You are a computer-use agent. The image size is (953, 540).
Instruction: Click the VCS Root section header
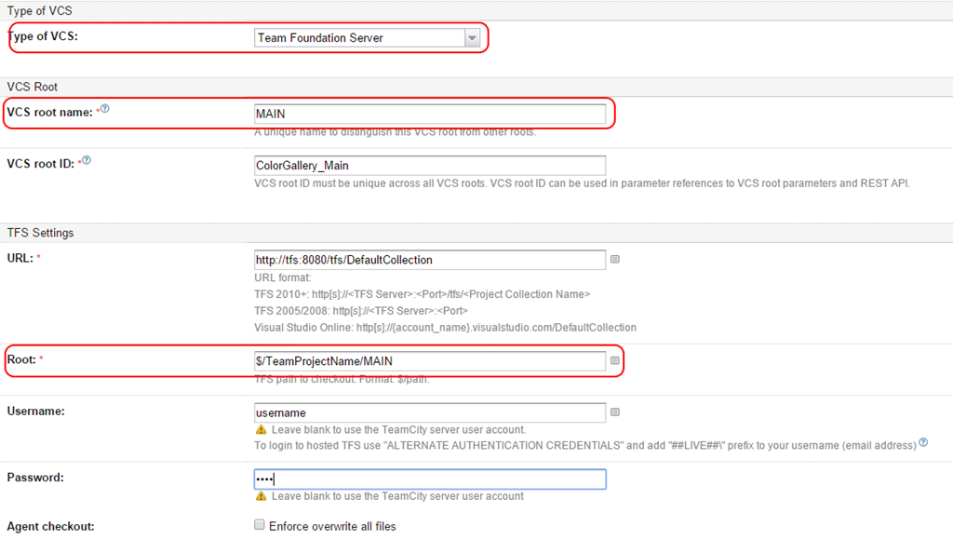(x=33, y=87)
